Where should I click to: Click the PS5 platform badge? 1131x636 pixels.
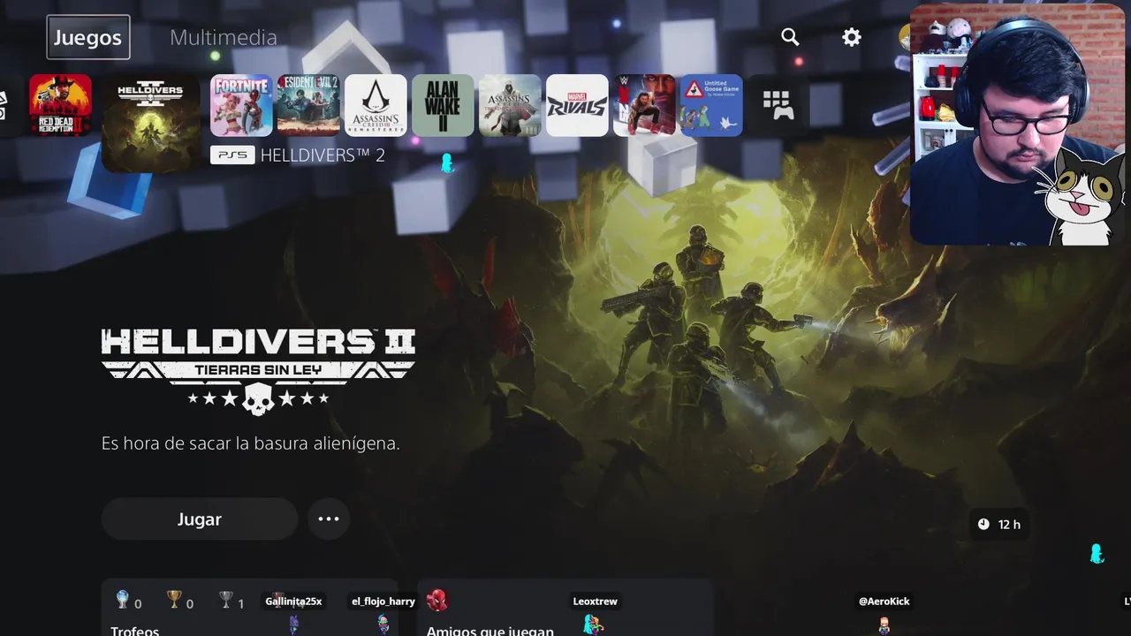point(232,155)
